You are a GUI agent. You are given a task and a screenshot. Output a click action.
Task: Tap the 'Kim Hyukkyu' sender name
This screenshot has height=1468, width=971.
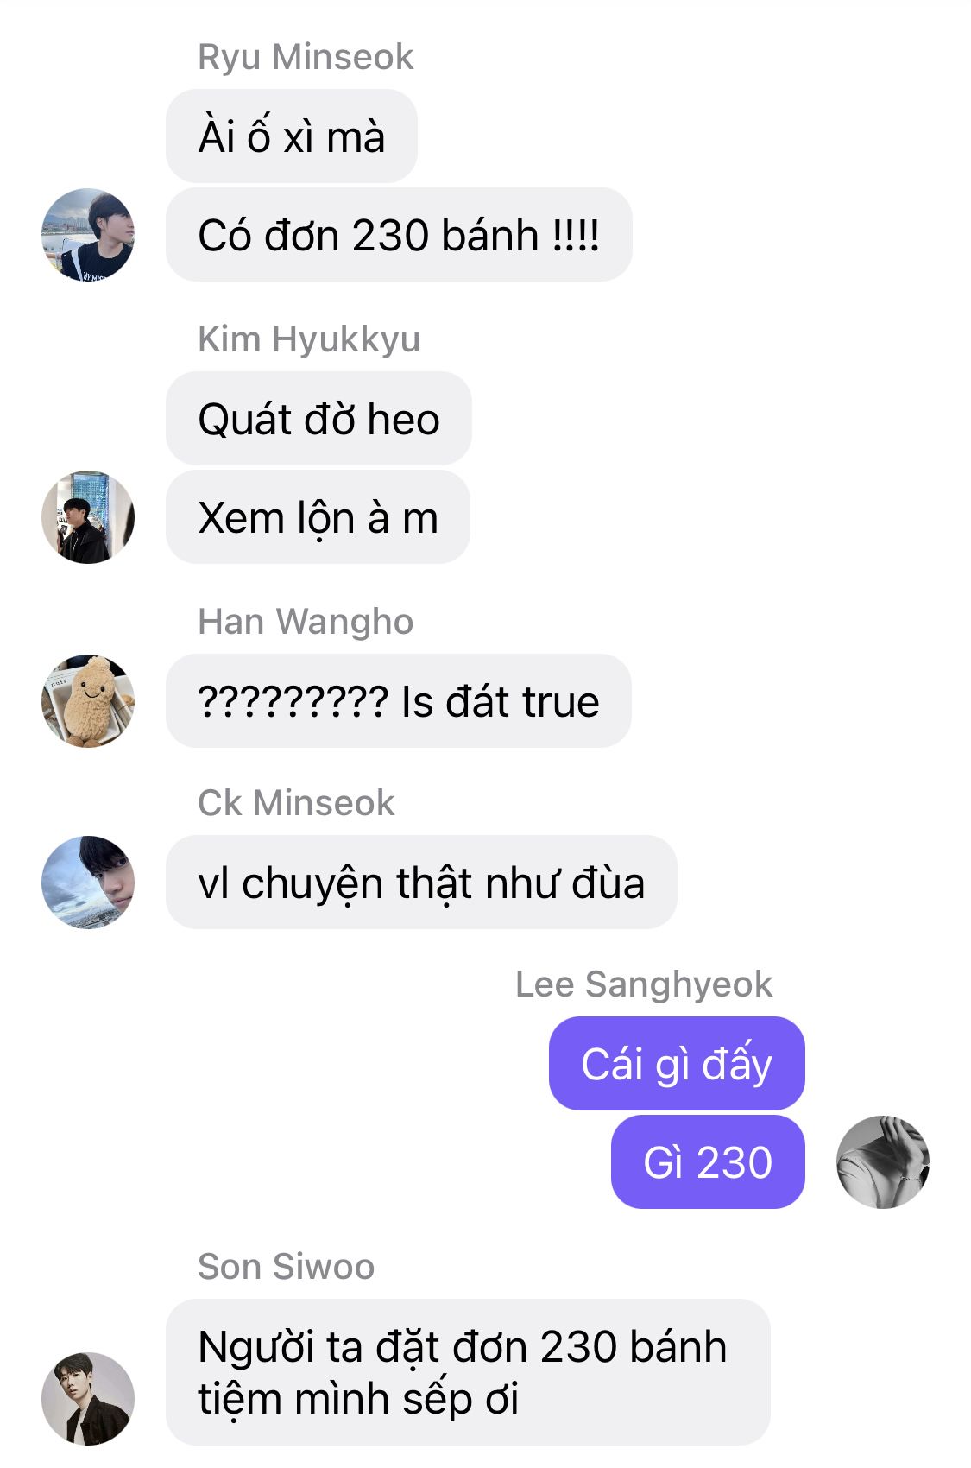(x=309, y=339)
